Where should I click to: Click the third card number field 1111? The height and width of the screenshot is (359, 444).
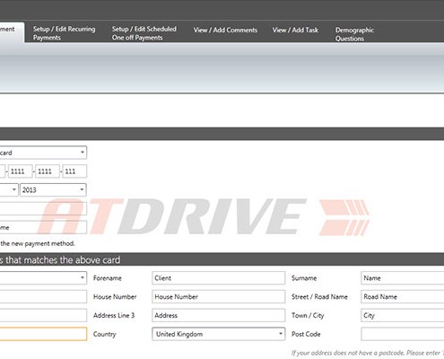click(x=48, y=171)
